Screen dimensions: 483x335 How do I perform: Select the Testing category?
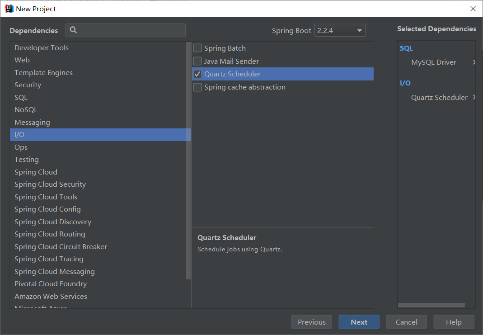point(98,160)
